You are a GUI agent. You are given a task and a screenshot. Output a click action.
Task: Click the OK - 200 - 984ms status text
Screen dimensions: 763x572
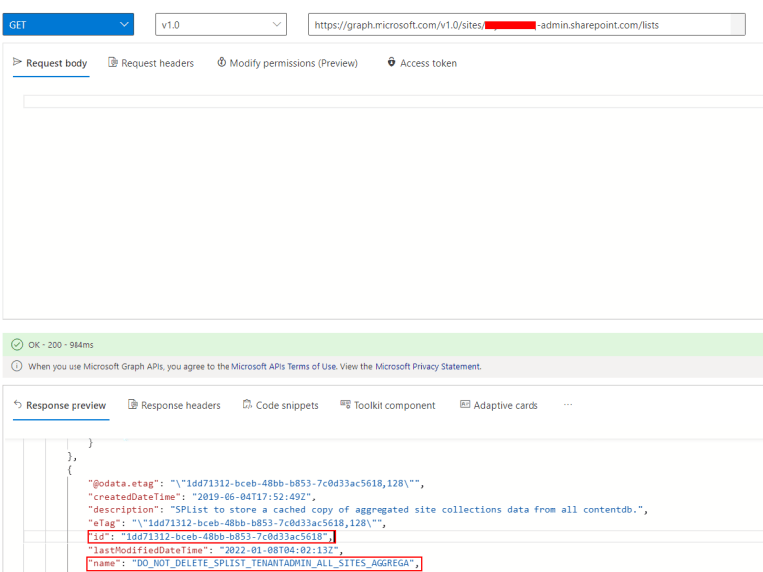tap(61, 345)
